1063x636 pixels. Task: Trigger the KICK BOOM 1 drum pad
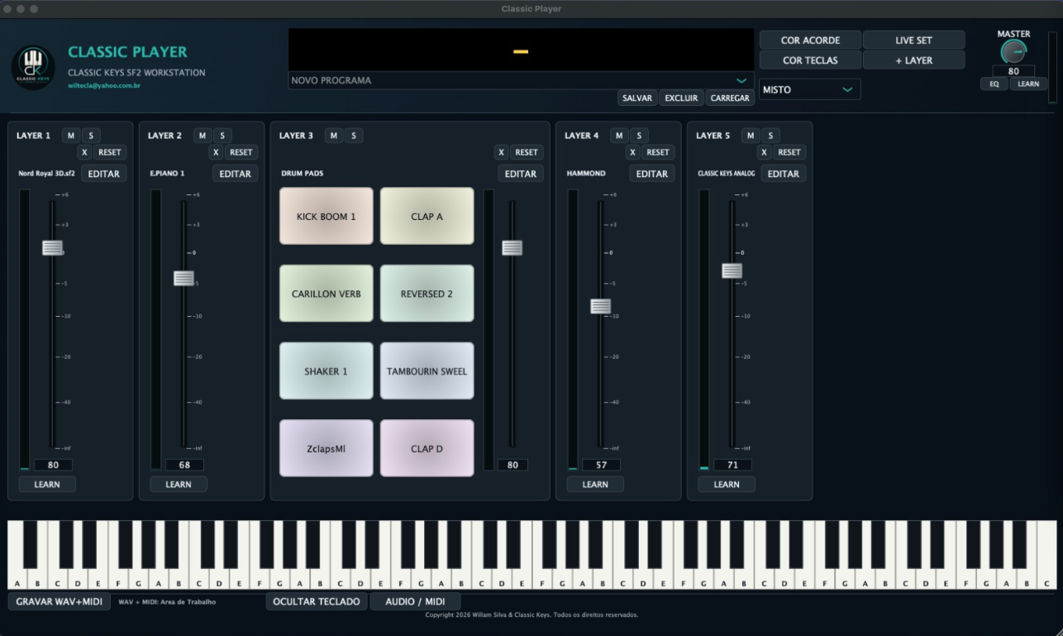(x=327, y=216)
